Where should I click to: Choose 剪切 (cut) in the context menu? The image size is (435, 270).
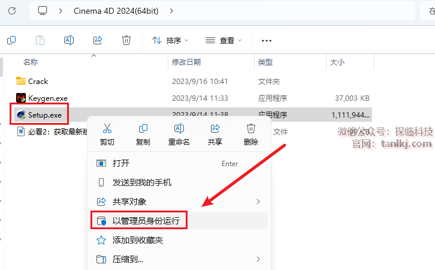tap(107, 135)
